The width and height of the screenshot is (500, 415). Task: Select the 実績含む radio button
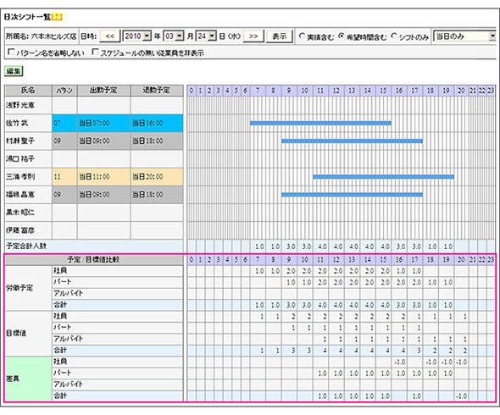coord(302,36)
